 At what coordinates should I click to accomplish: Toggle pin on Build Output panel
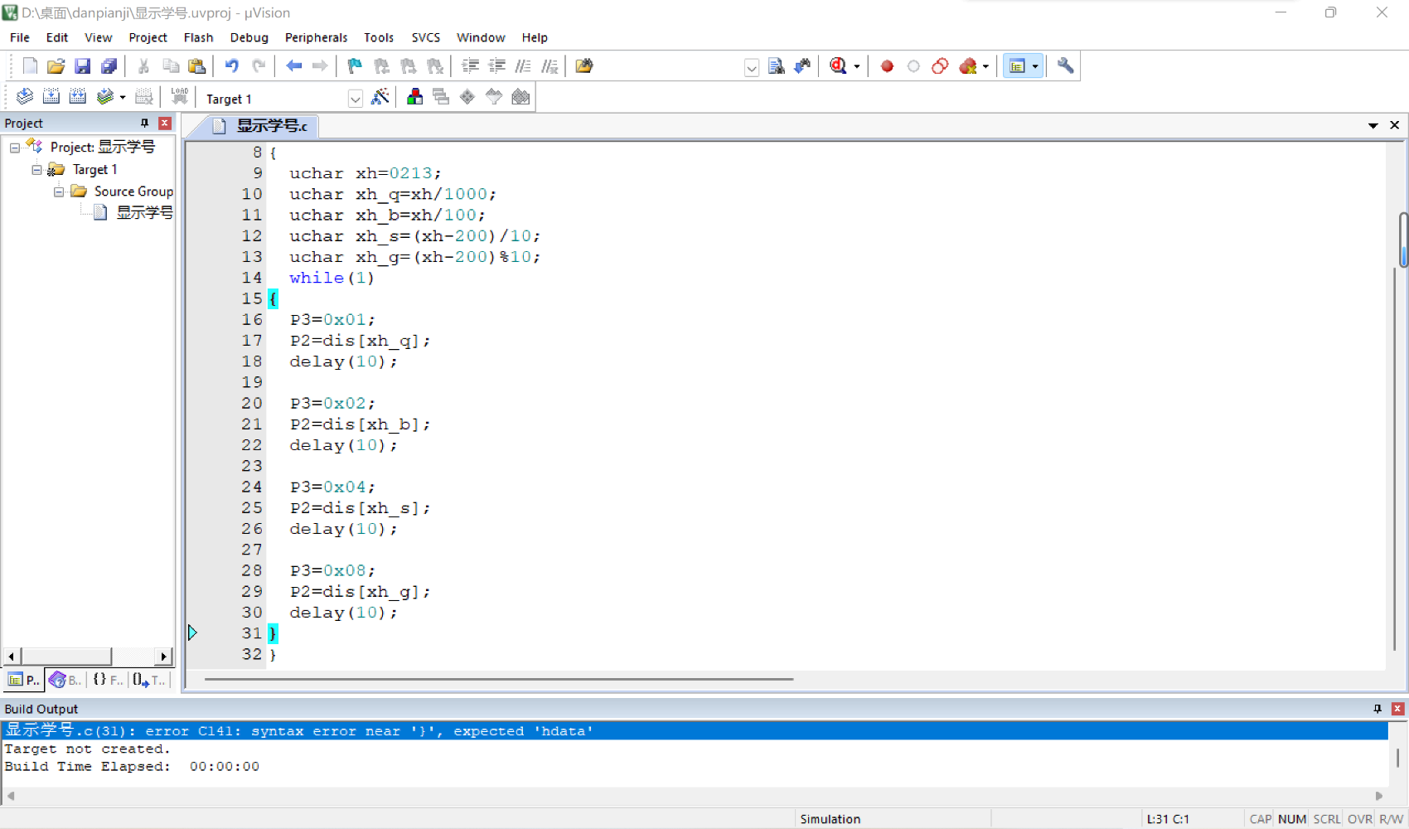tap(1378, 709)
